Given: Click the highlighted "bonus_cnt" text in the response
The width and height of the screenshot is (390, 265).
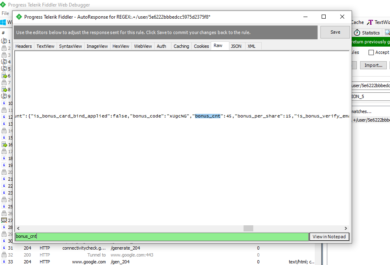Looking at the screenshot, I should click(x=208, y=116).
